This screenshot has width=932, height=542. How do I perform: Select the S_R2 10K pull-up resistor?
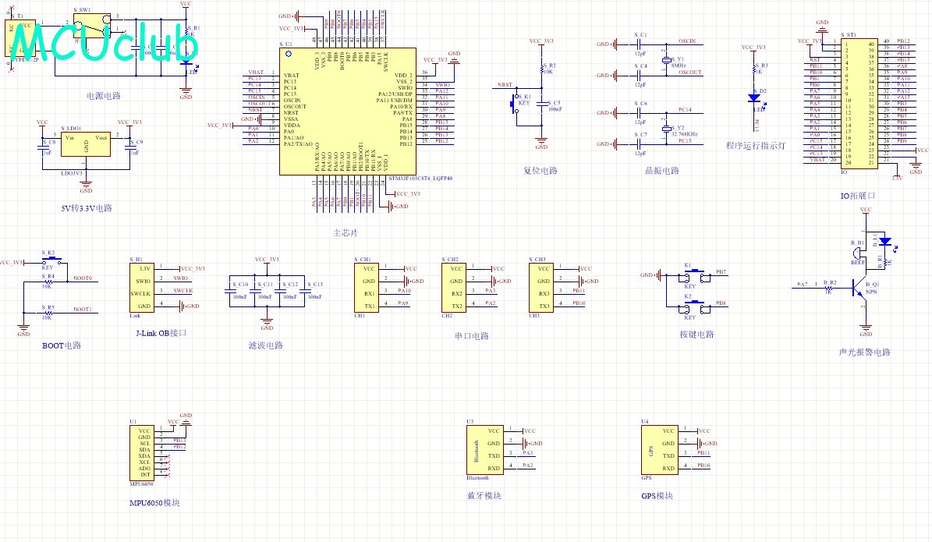click(542, 69)
